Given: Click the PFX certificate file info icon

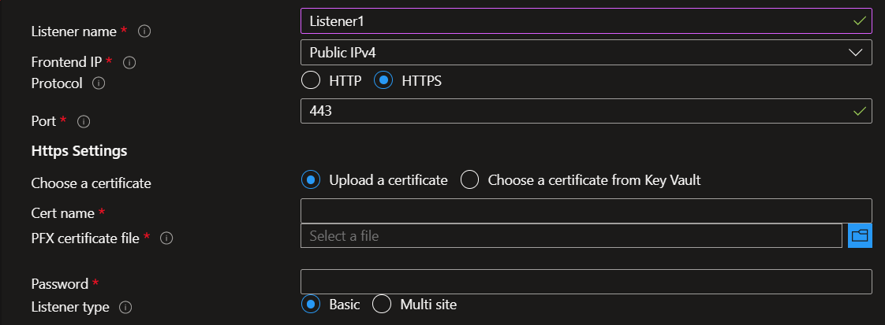Looking at the screenshot, I should [x=166, y=238].
